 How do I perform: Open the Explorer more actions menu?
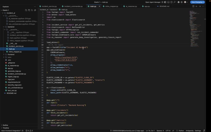35,7
